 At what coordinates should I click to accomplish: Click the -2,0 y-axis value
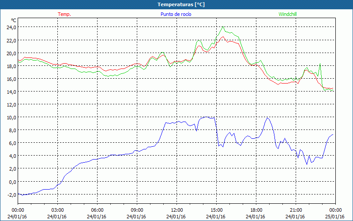click(x=11, y=194)
